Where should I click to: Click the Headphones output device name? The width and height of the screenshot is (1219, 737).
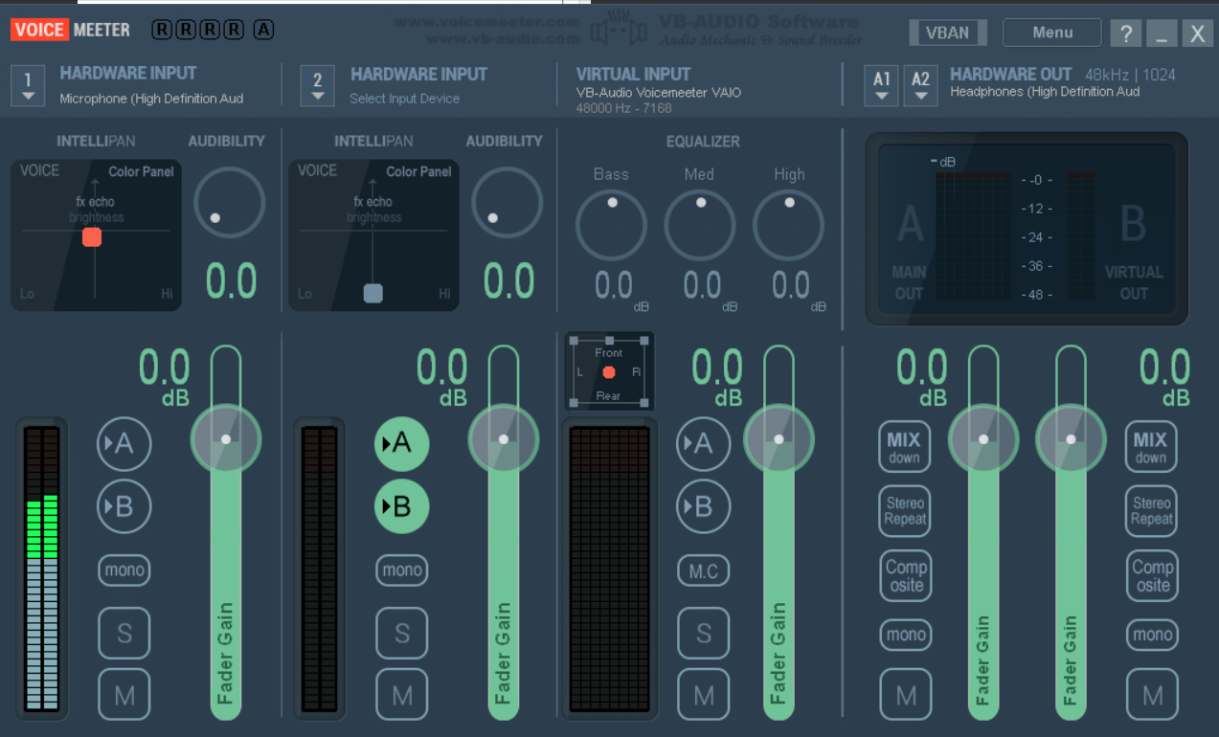1045,92
